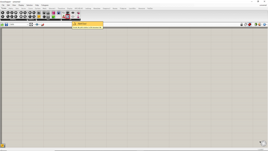Toggle wireframe preview mode button
Screen dimensions: 268x151
[246, 24]
